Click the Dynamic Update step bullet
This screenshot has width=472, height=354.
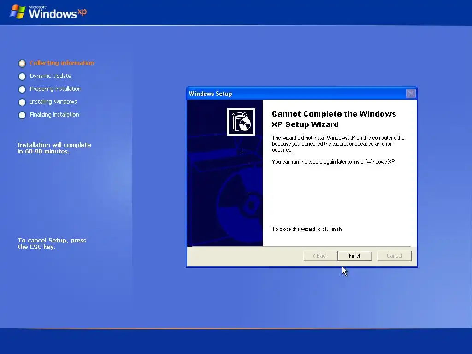pyautogui.click(x=22, y=77)
